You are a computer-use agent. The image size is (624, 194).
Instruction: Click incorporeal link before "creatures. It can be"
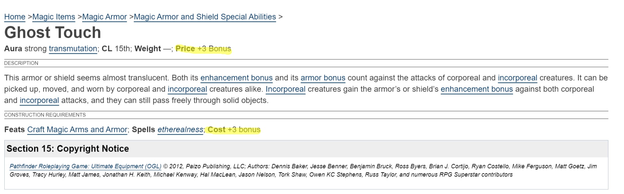tap(517, 78)
